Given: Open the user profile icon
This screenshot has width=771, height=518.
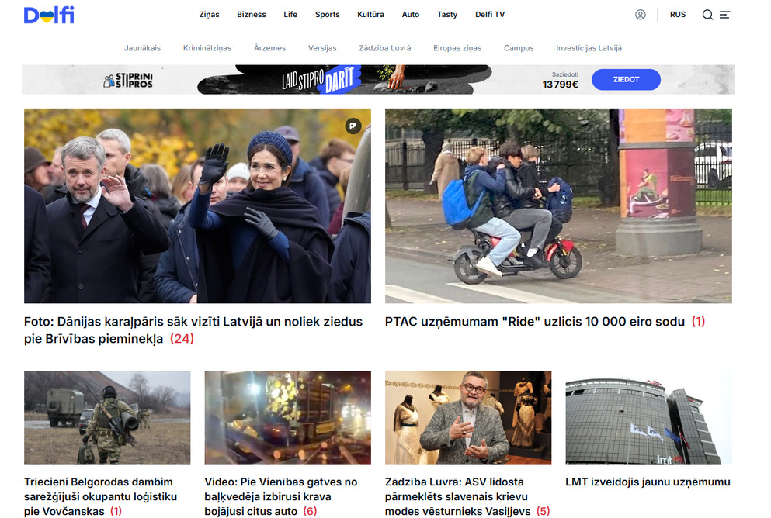Looking at the screenshot, I should [640, 15].
